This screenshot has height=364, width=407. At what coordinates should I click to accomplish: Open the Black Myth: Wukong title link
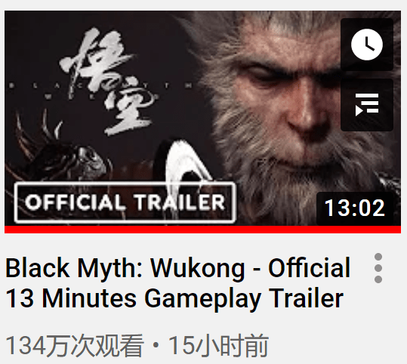click(177, 282)
